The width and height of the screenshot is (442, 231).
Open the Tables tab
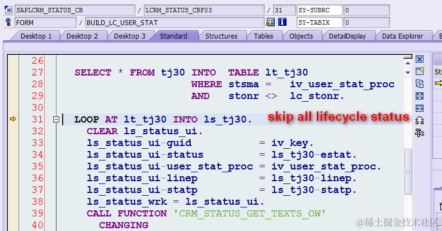[264, 36]
